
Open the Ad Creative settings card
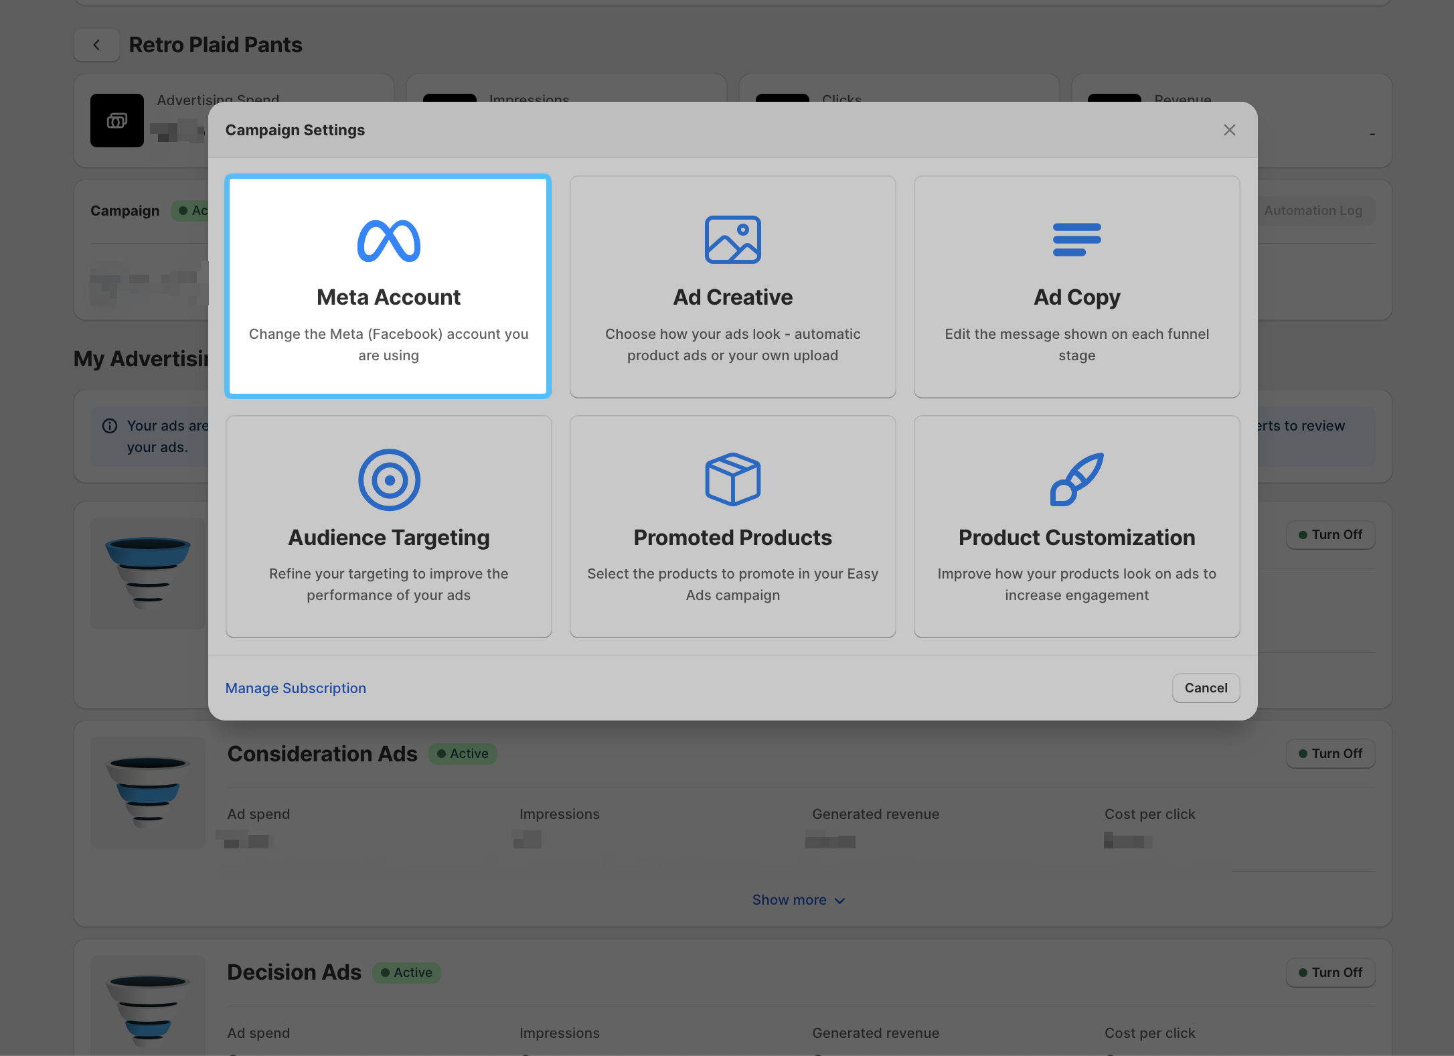click(x=733, y=287)
